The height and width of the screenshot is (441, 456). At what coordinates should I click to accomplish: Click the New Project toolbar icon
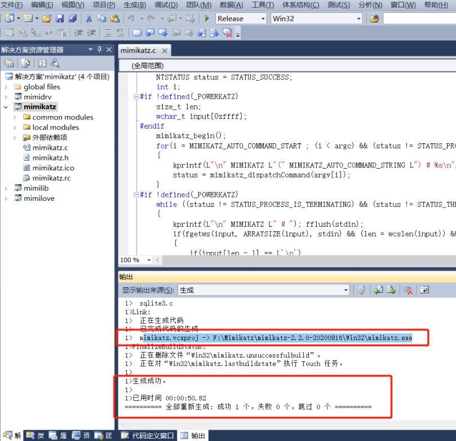pyautogui.click(x=10, y=18)
